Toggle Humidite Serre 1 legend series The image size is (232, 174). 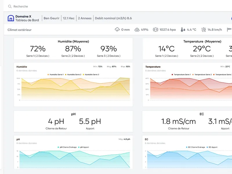pos(55,75)
